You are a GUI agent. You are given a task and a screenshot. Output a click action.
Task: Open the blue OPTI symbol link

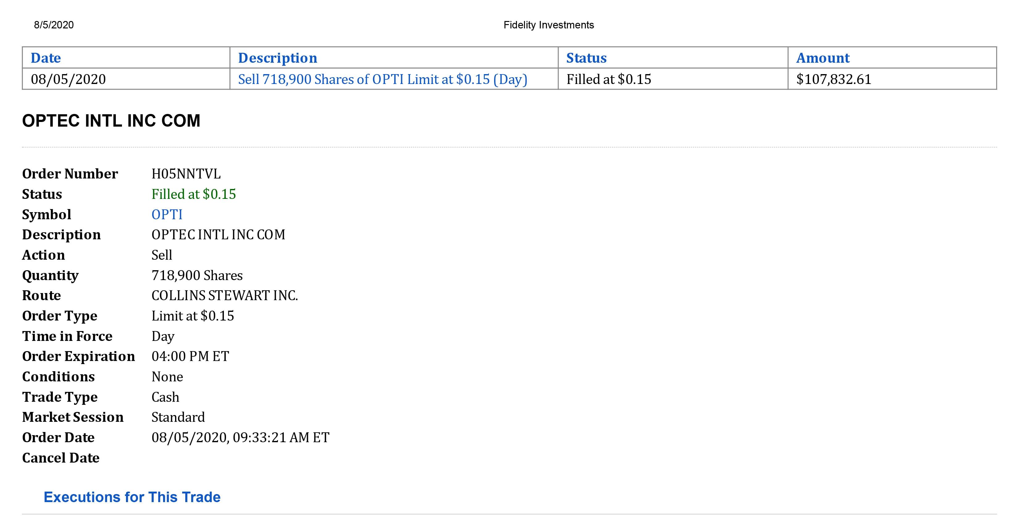coord(167,215)
